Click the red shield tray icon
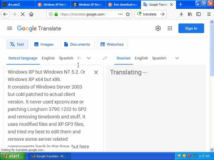Screen dimensions: 214x160 point(189,156)
